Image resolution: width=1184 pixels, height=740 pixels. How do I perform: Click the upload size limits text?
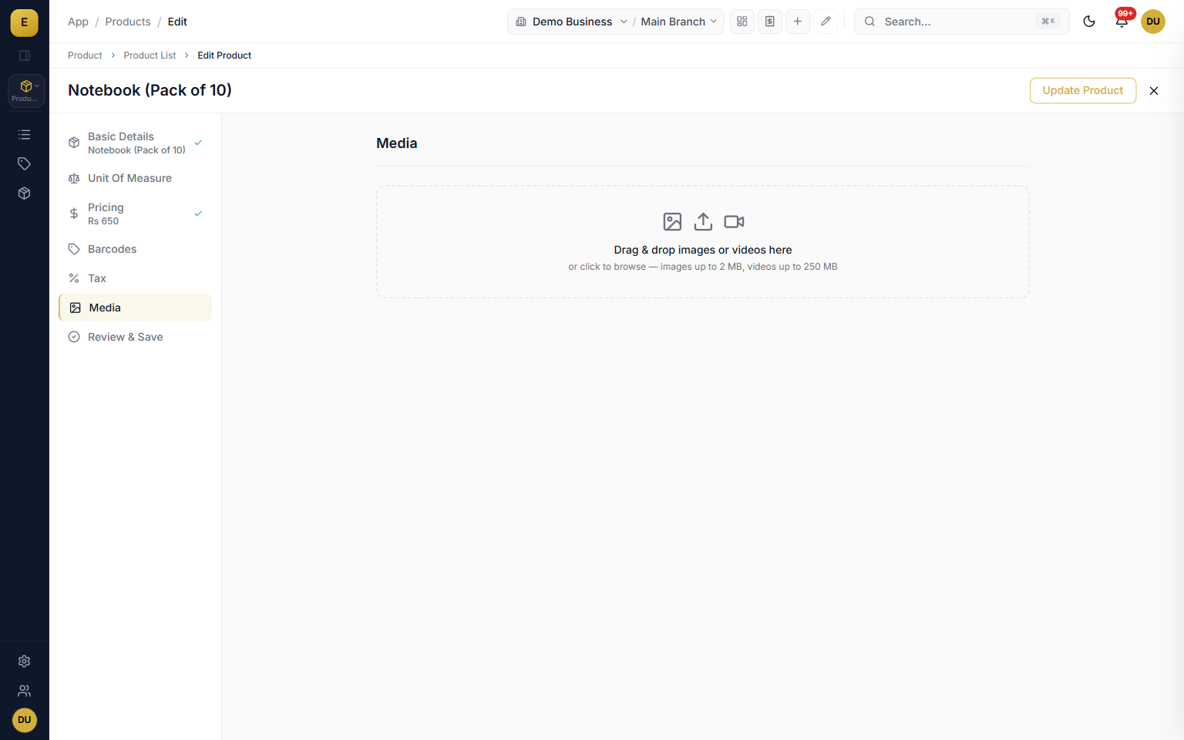click(x=703, y=267)
